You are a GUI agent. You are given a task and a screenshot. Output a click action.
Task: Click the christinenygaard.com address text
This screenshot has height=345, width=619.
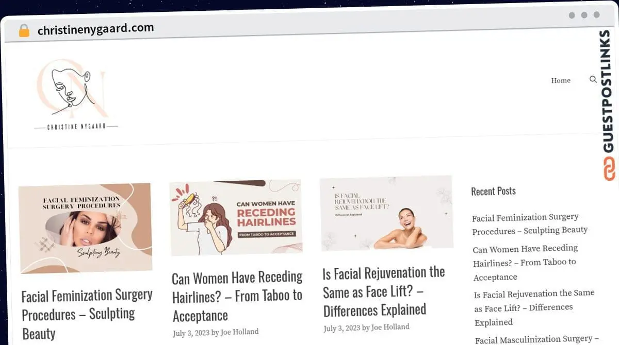click(96, 29)
